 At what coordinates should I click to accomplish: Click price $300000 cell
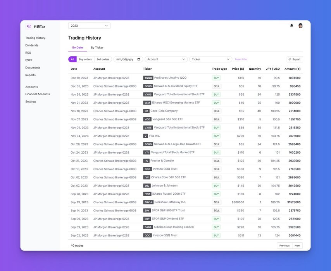point(238,202)
